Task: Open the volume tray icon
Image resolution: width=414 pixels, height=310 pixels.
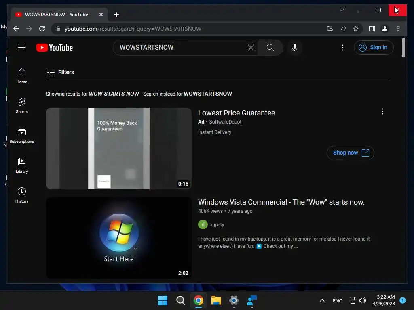Action: (x=363, y=300)
